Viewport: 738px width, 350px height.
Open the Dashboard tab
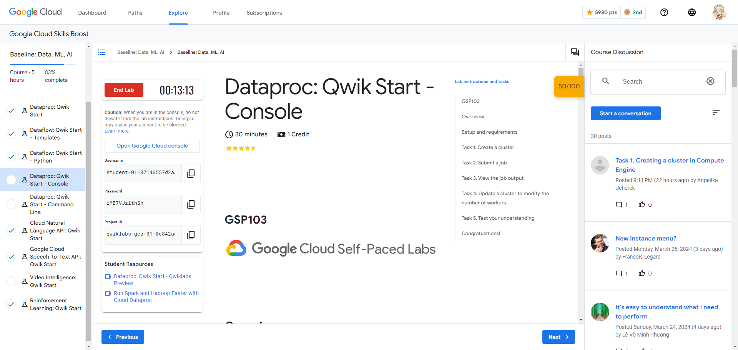click(x=92, y=13)
